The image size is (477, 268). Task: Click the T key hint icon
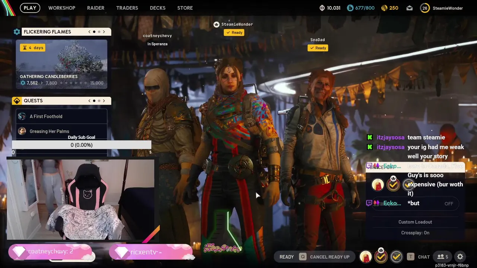[x=410, y=257]
